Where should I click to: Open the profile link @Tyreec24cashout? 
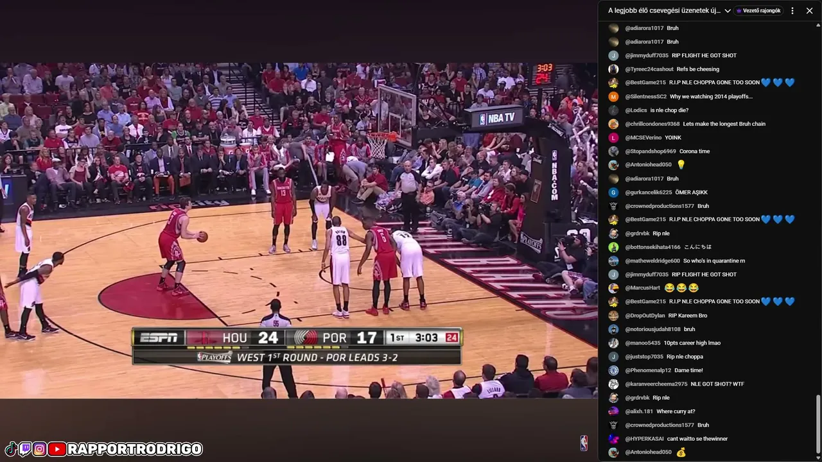point(649,69)
